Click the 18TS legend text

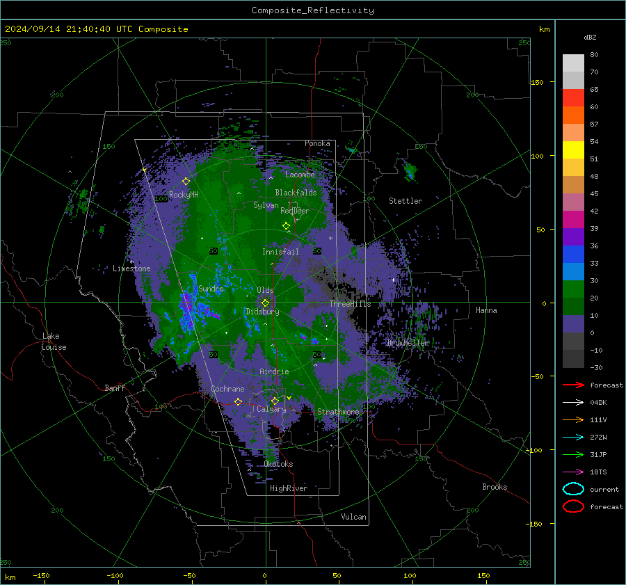(x=598, y=472)
